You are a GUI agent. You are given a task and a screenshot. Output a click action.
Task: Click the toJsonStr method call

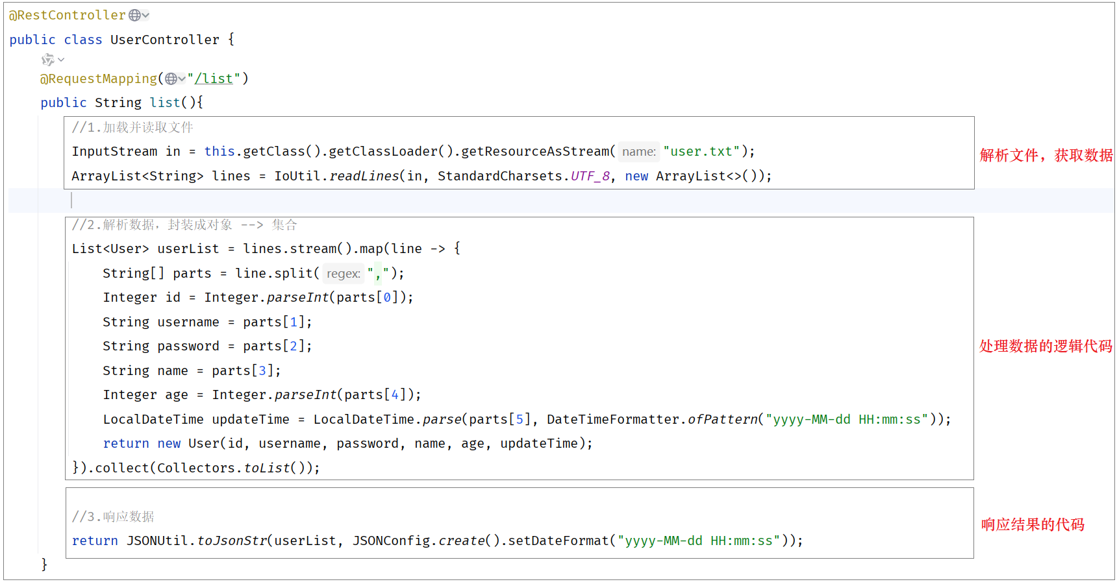(x=232, y=541)
